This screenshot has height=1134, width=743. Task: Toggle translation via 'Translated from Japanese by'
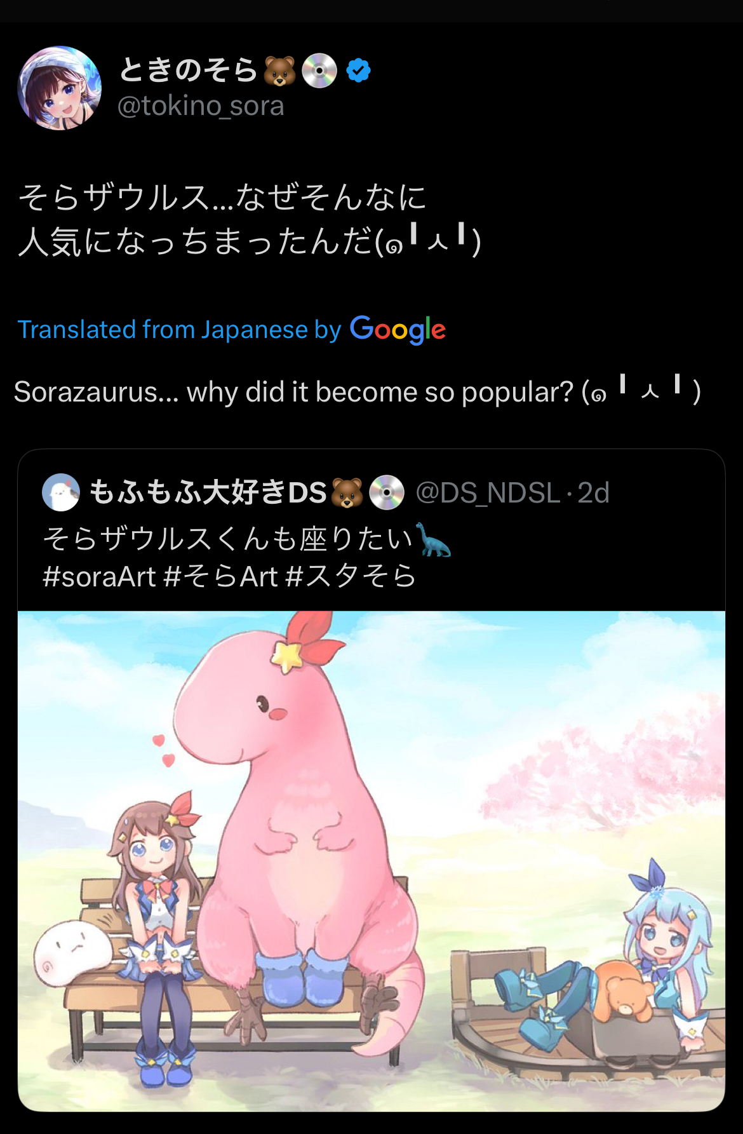point(180,330)
